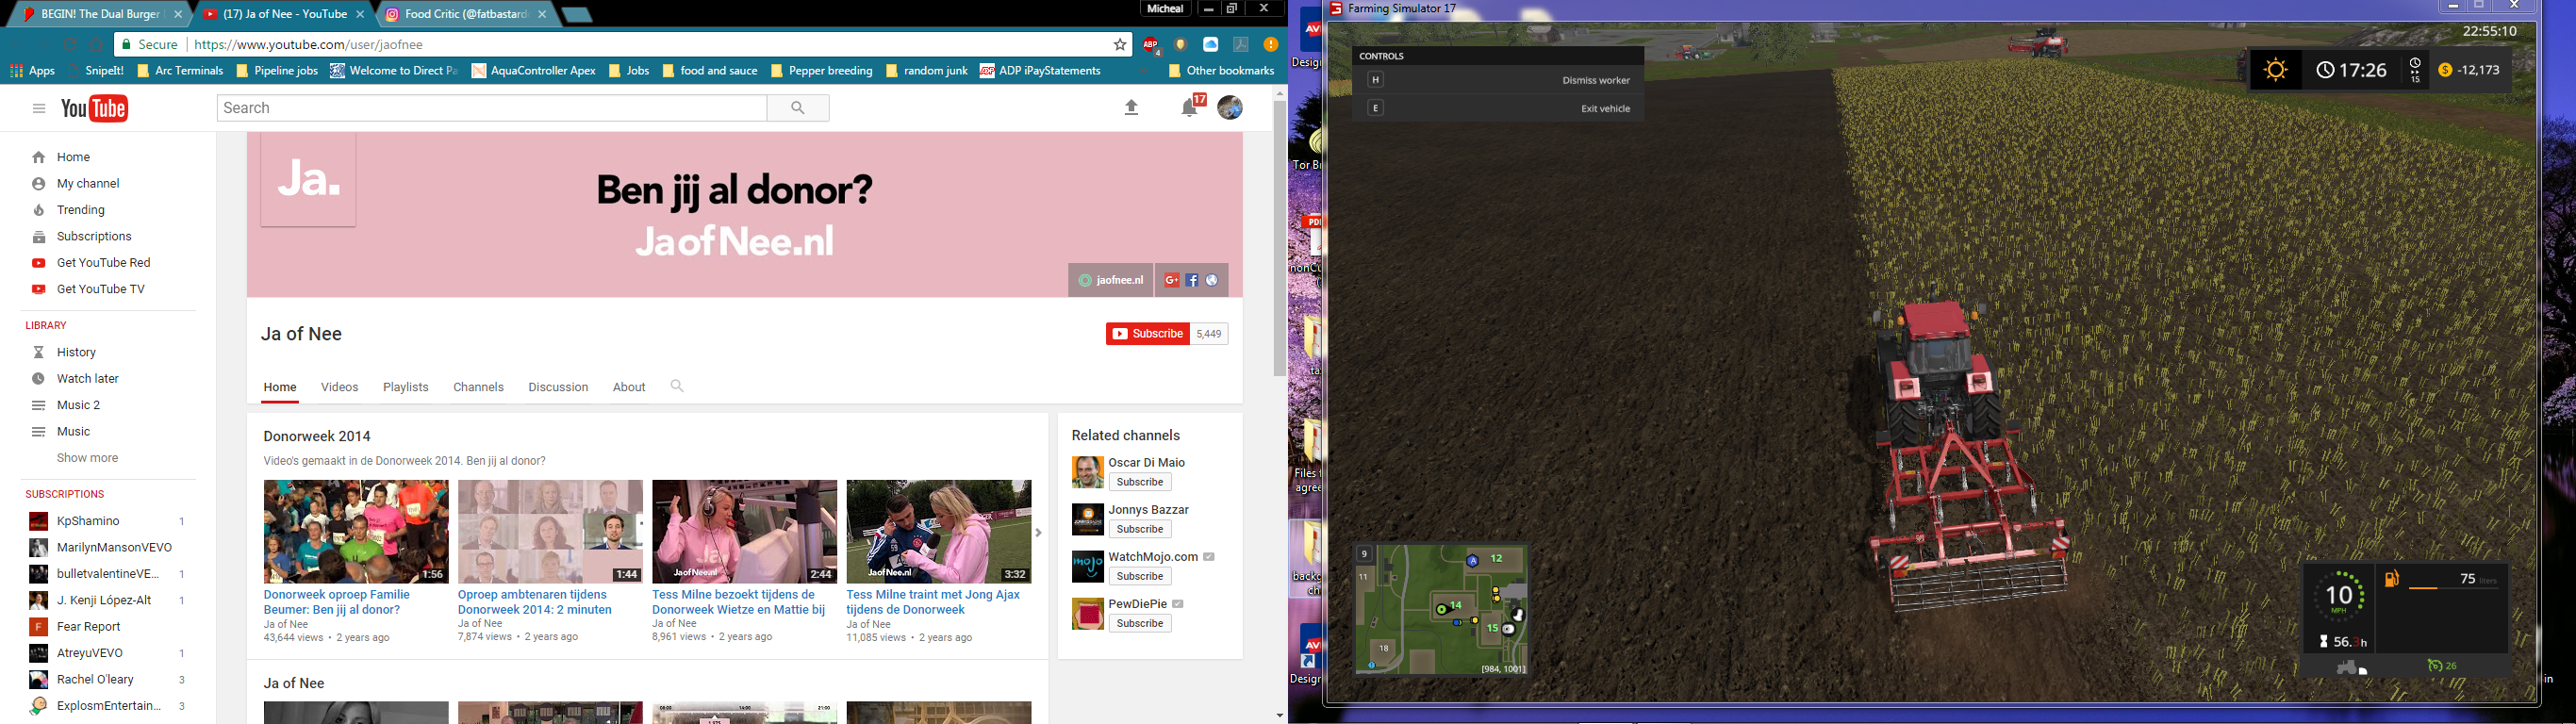Open the Donorweek oproep Familie Beumer thumbnail
The width and height of the screenshot is (2576, 724).
356,532
